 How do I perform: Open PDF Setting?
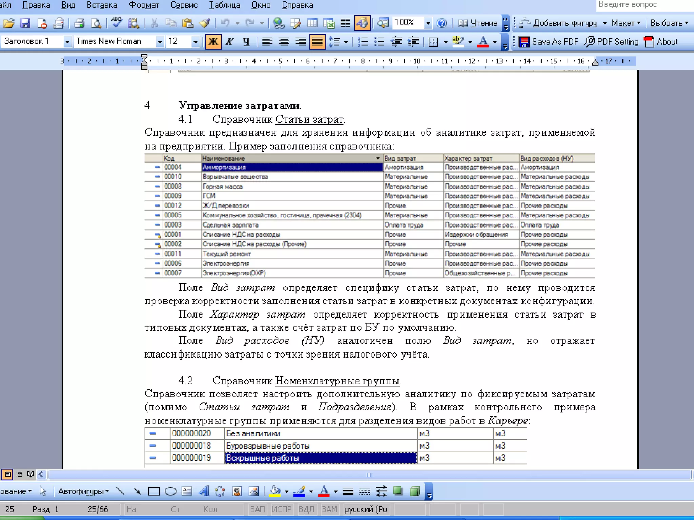(611, 42)
